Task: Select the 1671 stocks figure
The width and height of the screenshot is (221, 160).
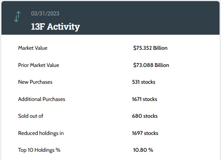Action: [x=145, y=99]
